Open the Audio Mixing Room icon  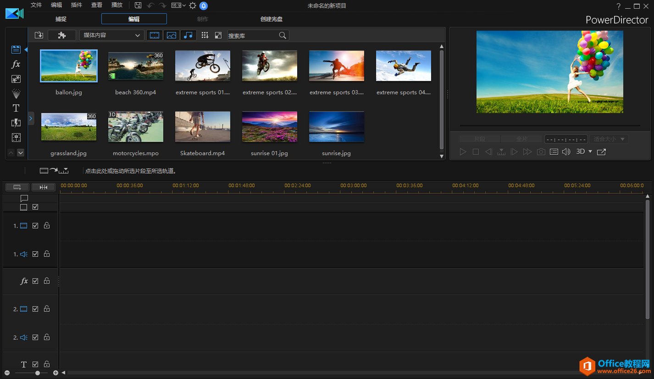click(x=16, y=137)
